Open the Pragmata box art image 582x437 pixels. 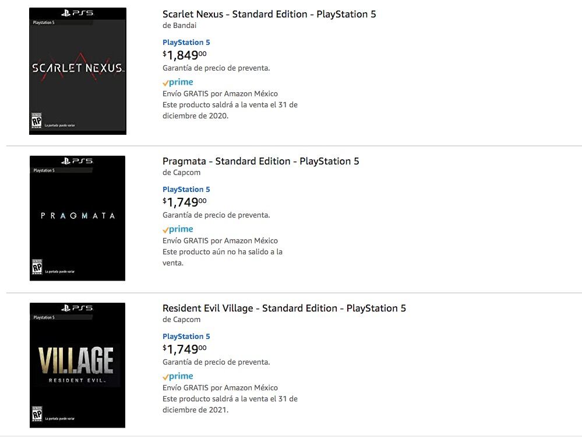[x=77, y=217]
